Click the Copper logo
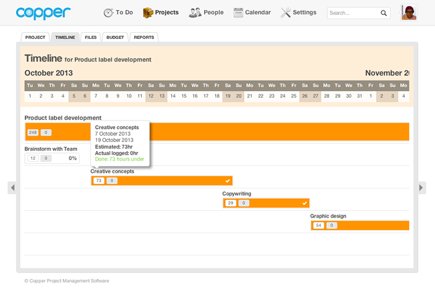This screenshot has height=293, width=435. point(43,13)
